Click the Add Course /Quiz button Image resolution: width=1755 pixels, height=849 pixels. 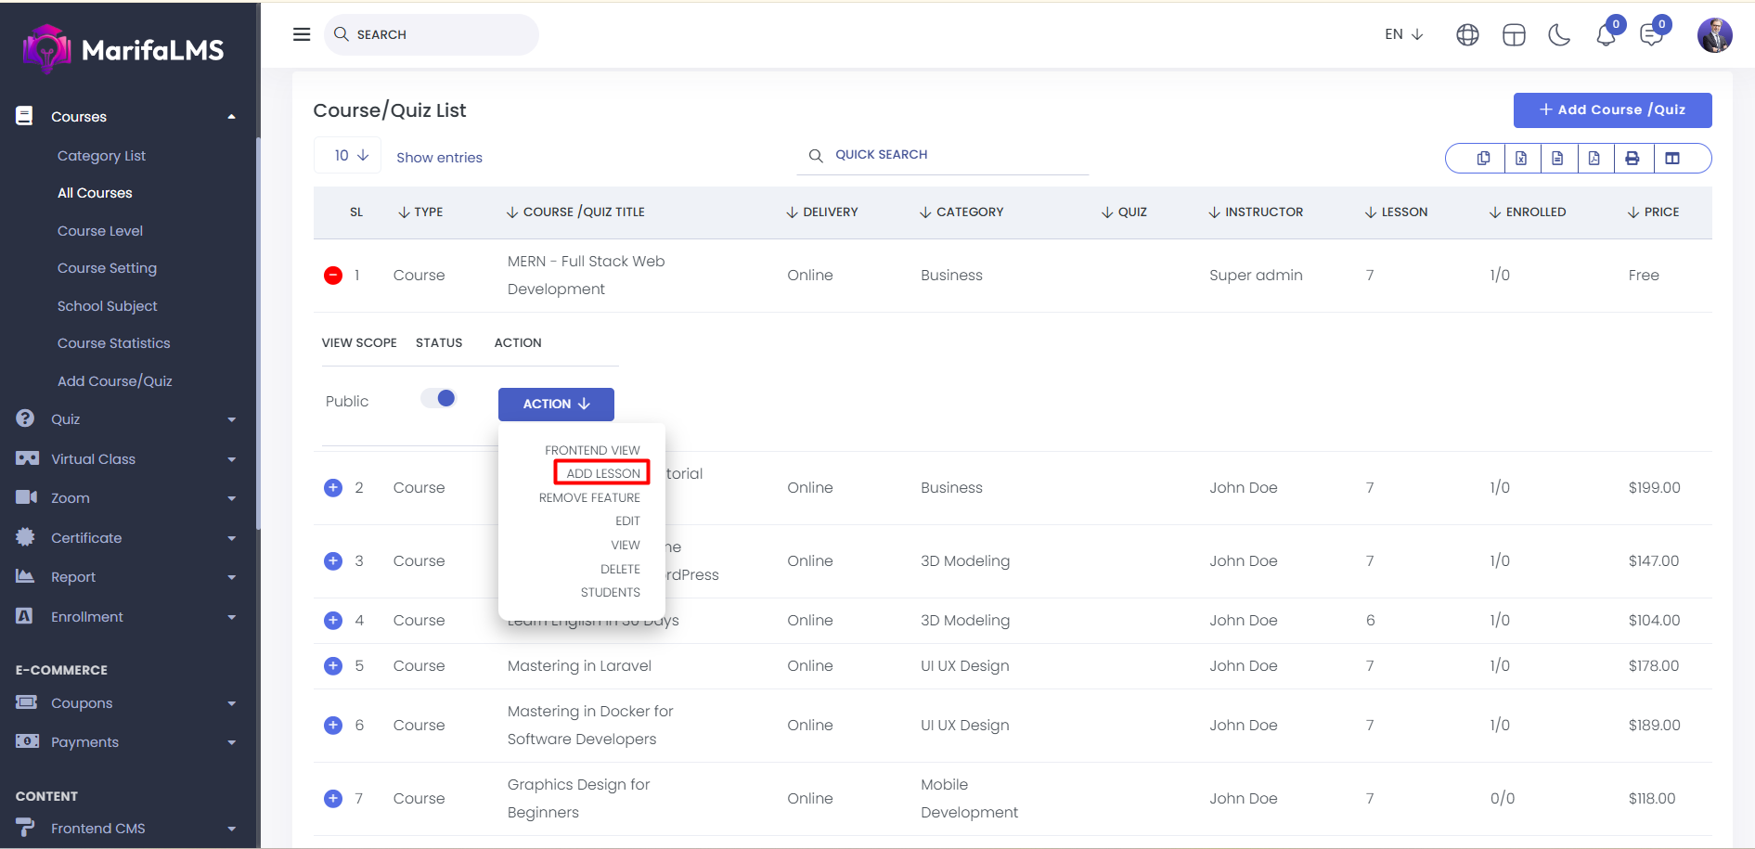(x=1612, y=110)
